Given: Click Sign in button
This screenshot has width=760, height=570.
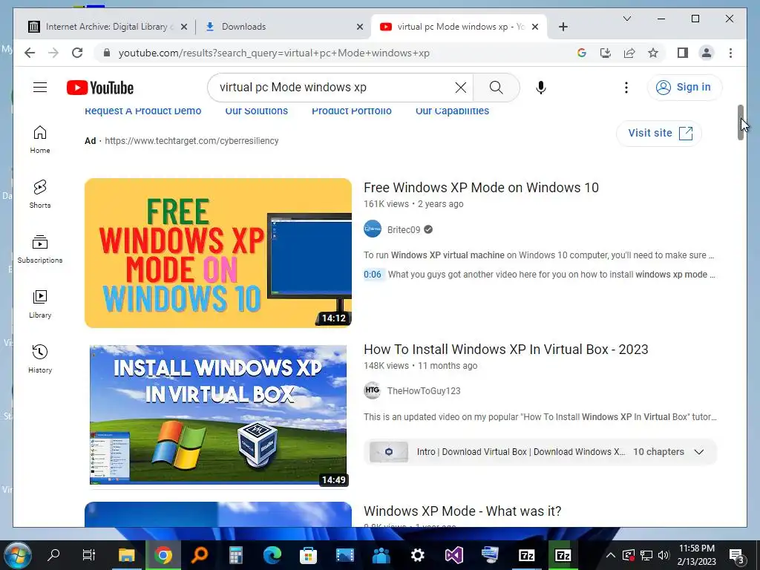Looking at the screenshot, I should 684,88.
